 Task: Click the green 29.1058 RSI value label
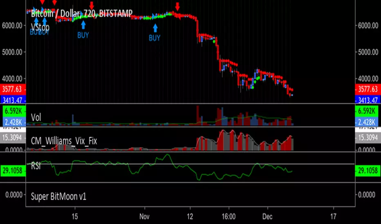[13, 171]
